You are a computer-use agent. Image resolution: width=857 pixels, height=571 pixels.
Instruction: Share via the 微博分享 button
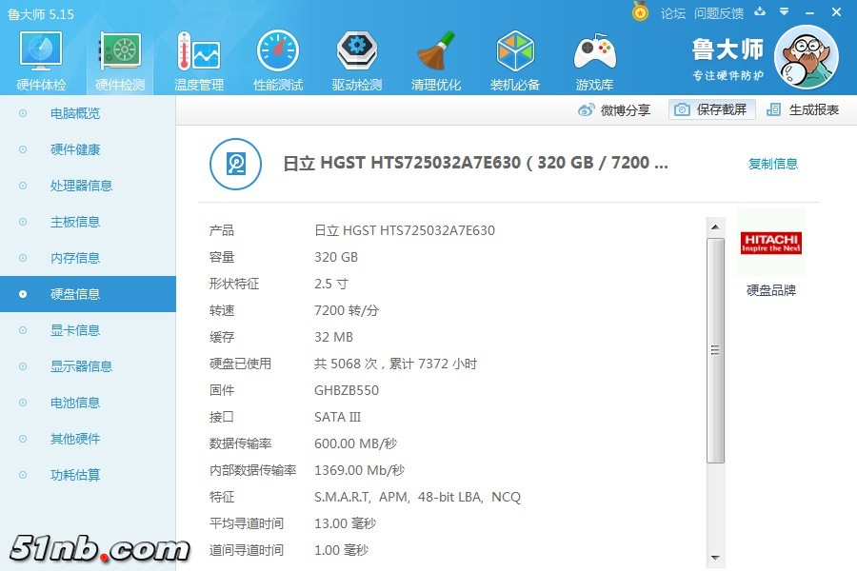[x=615, y=109]
